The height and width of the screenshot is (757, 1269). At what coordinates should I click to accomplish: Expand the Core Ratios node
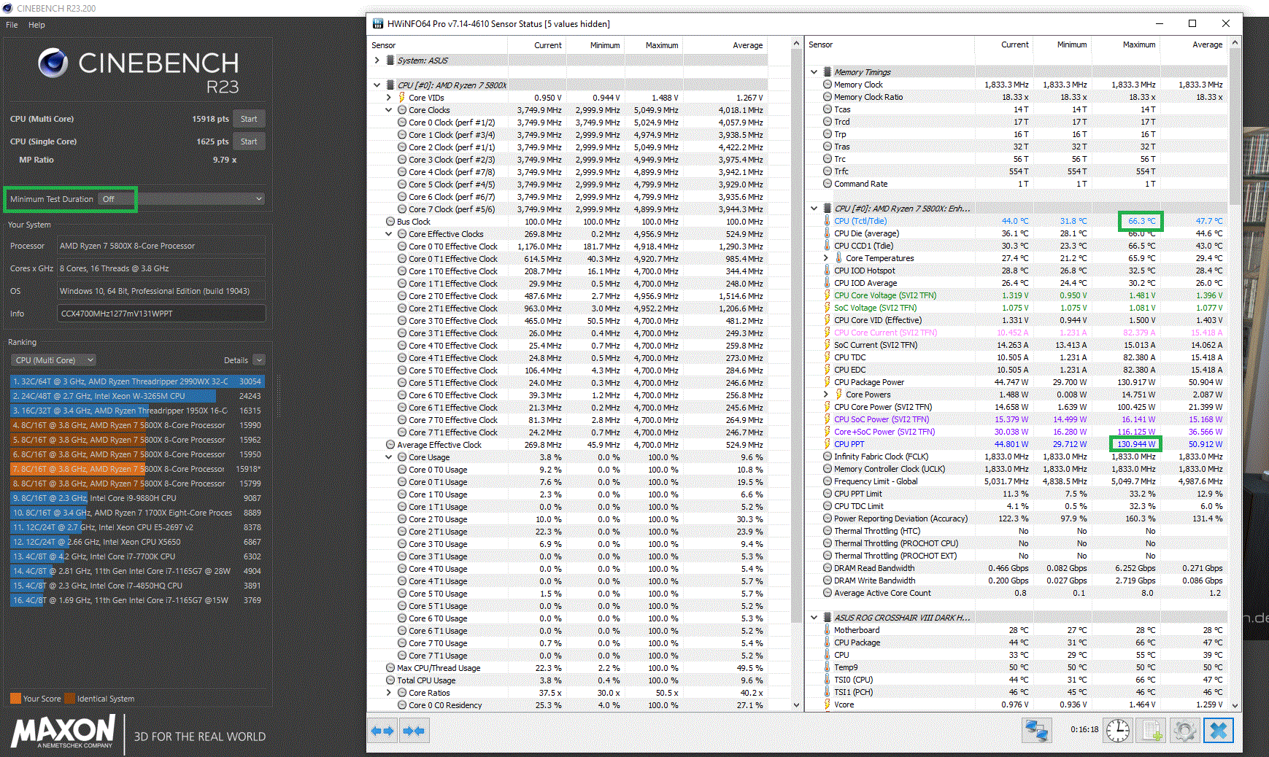(x=388, y=693)
